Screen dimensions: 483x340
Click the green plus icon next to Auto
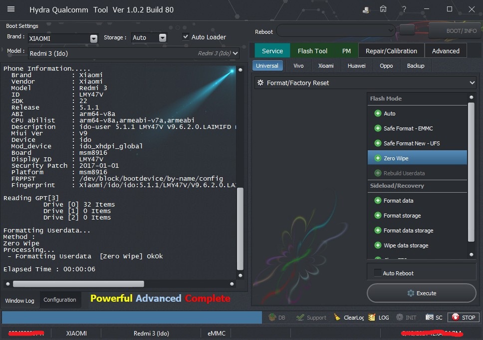pyautogui.click(x=378, y=113)
